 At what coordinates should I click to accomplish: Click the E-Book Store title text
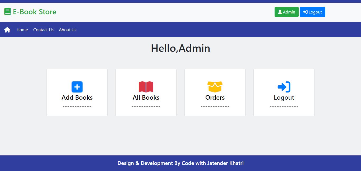pos(34,12)
